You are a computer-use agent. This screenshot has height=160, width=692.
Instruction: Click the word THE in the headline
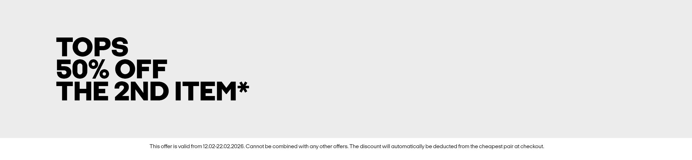coord(82,91)
